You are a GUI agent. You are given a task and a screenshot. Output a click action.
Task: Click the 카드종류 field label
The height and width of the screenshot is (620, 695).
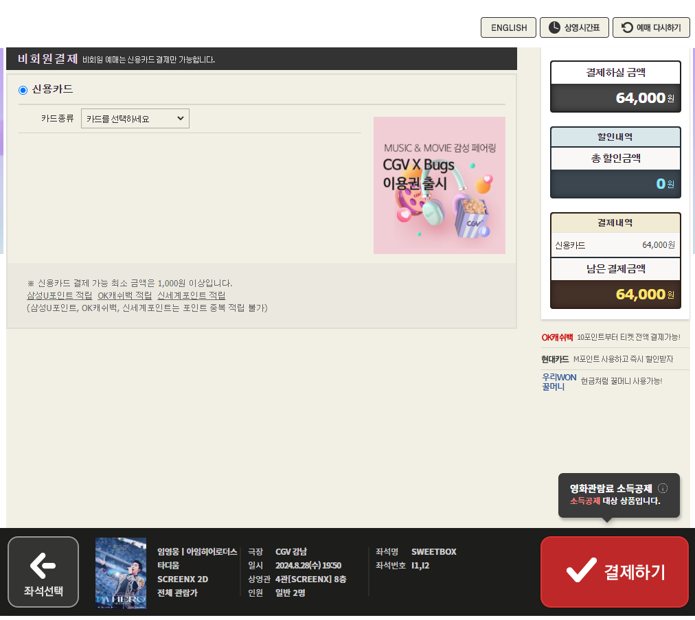(x=57, y=118)
